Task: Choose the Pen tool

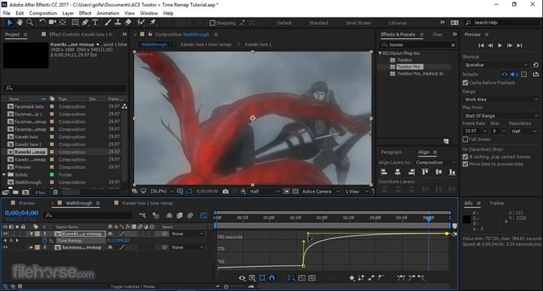Action: tap(85, 22)
